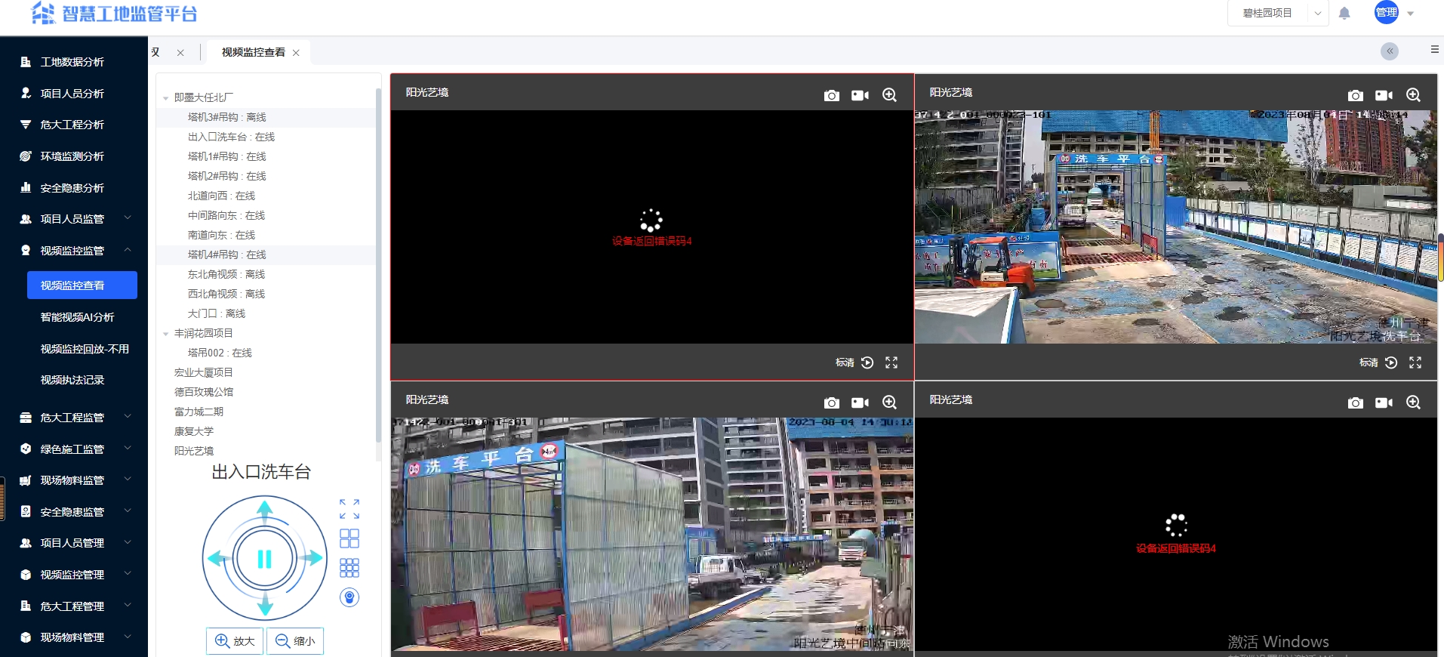The image size is (1444, 657).
Task: Click bottom-left 洗车平台 video feed
Action: click(x=652, y=534)
